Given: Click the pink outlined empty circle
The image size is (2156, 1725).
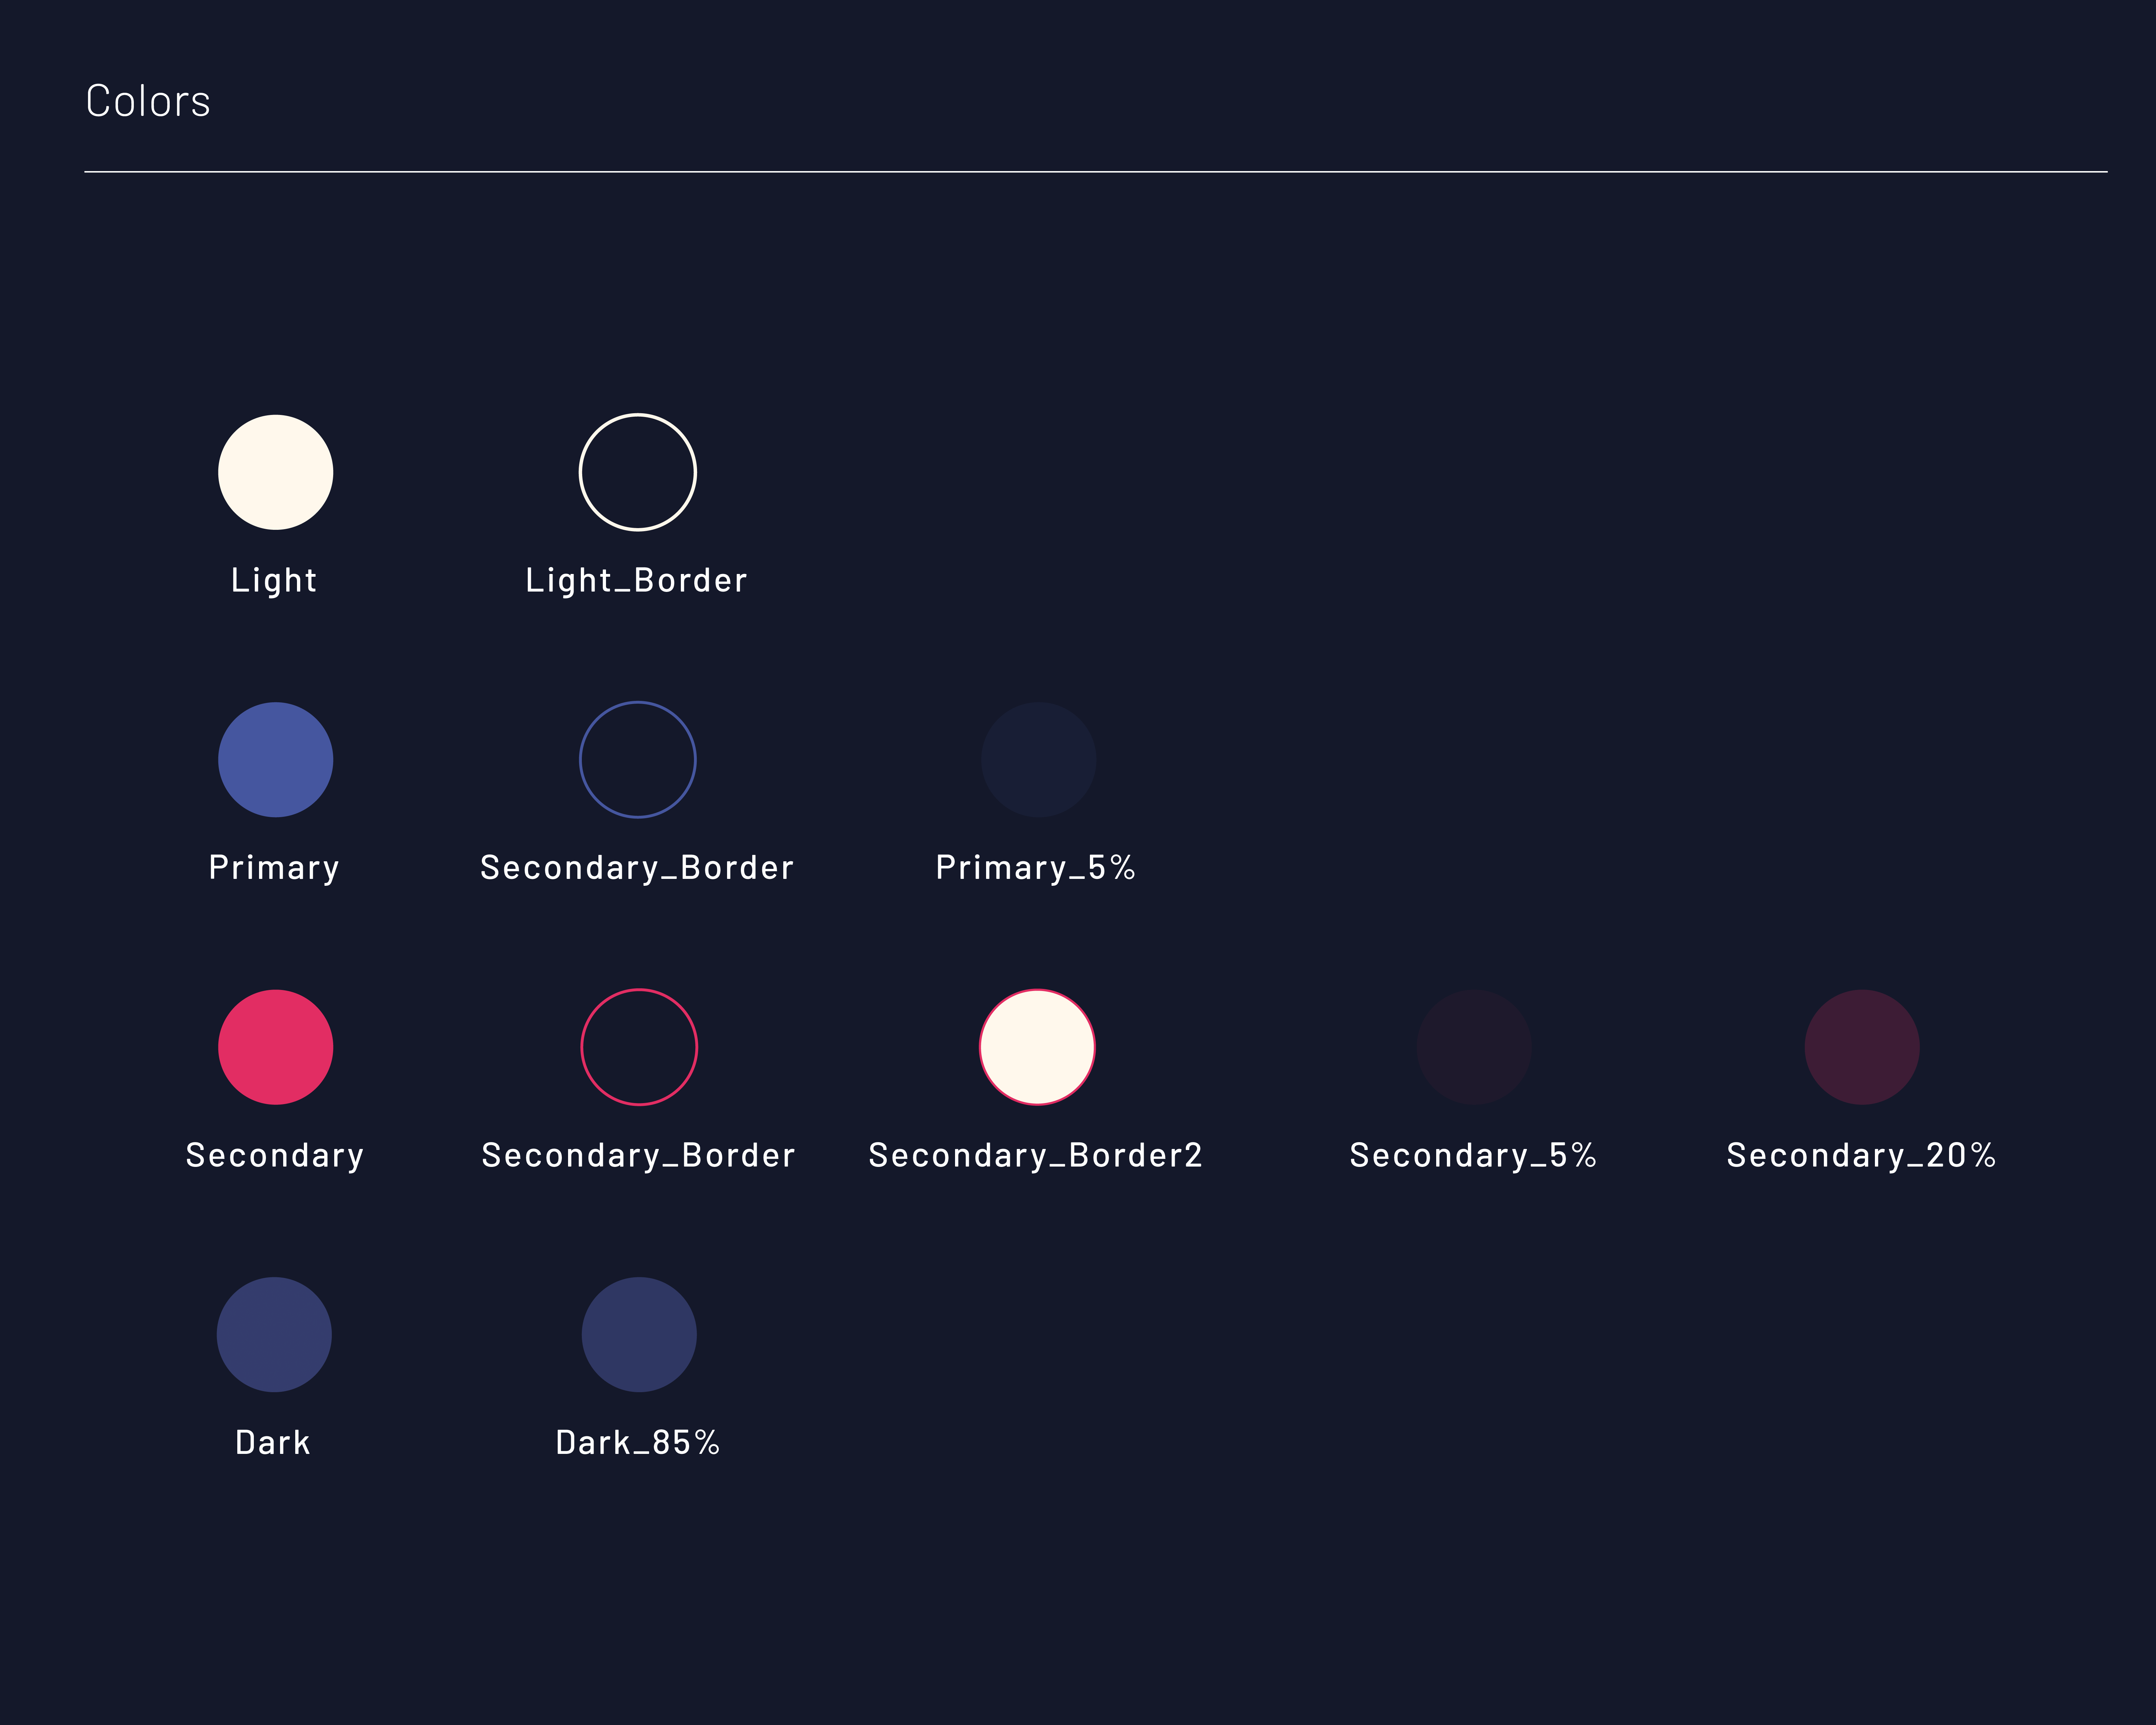Looking at the screenshot, I should [638, 1047].
